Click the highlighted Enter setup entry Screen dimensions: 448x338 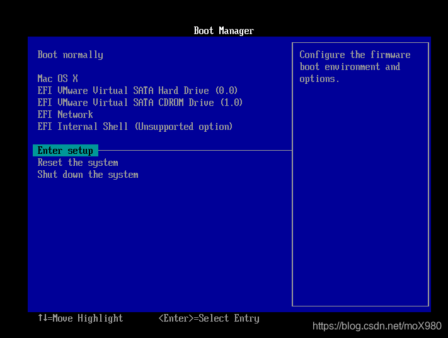coord(66,151)
